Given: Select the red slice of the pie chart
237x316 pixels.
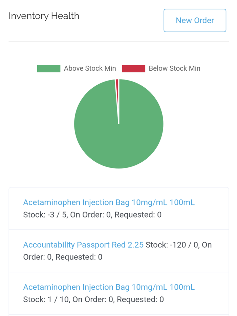Looking at the screenshot, I should click(116, 85).
